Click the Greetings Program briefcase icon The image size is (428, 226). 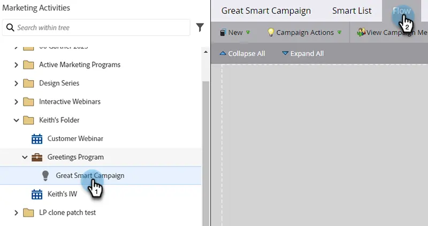click(x=37, y=157)
